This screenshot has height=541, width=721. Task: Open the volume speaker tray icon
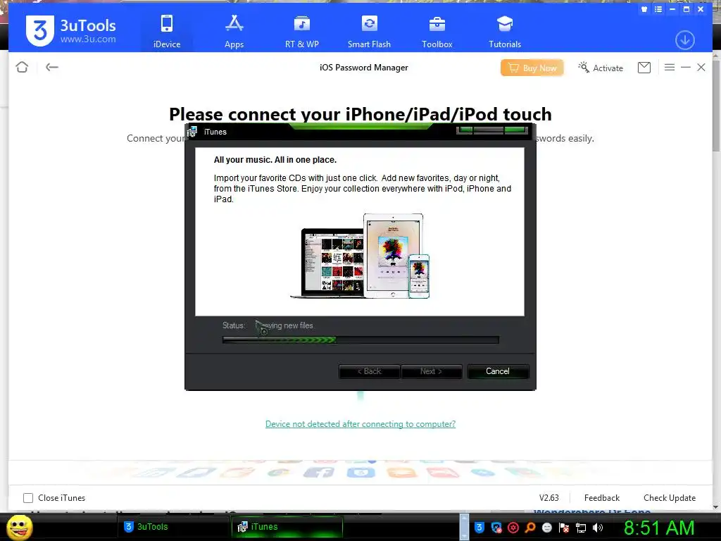click(598, 528)
